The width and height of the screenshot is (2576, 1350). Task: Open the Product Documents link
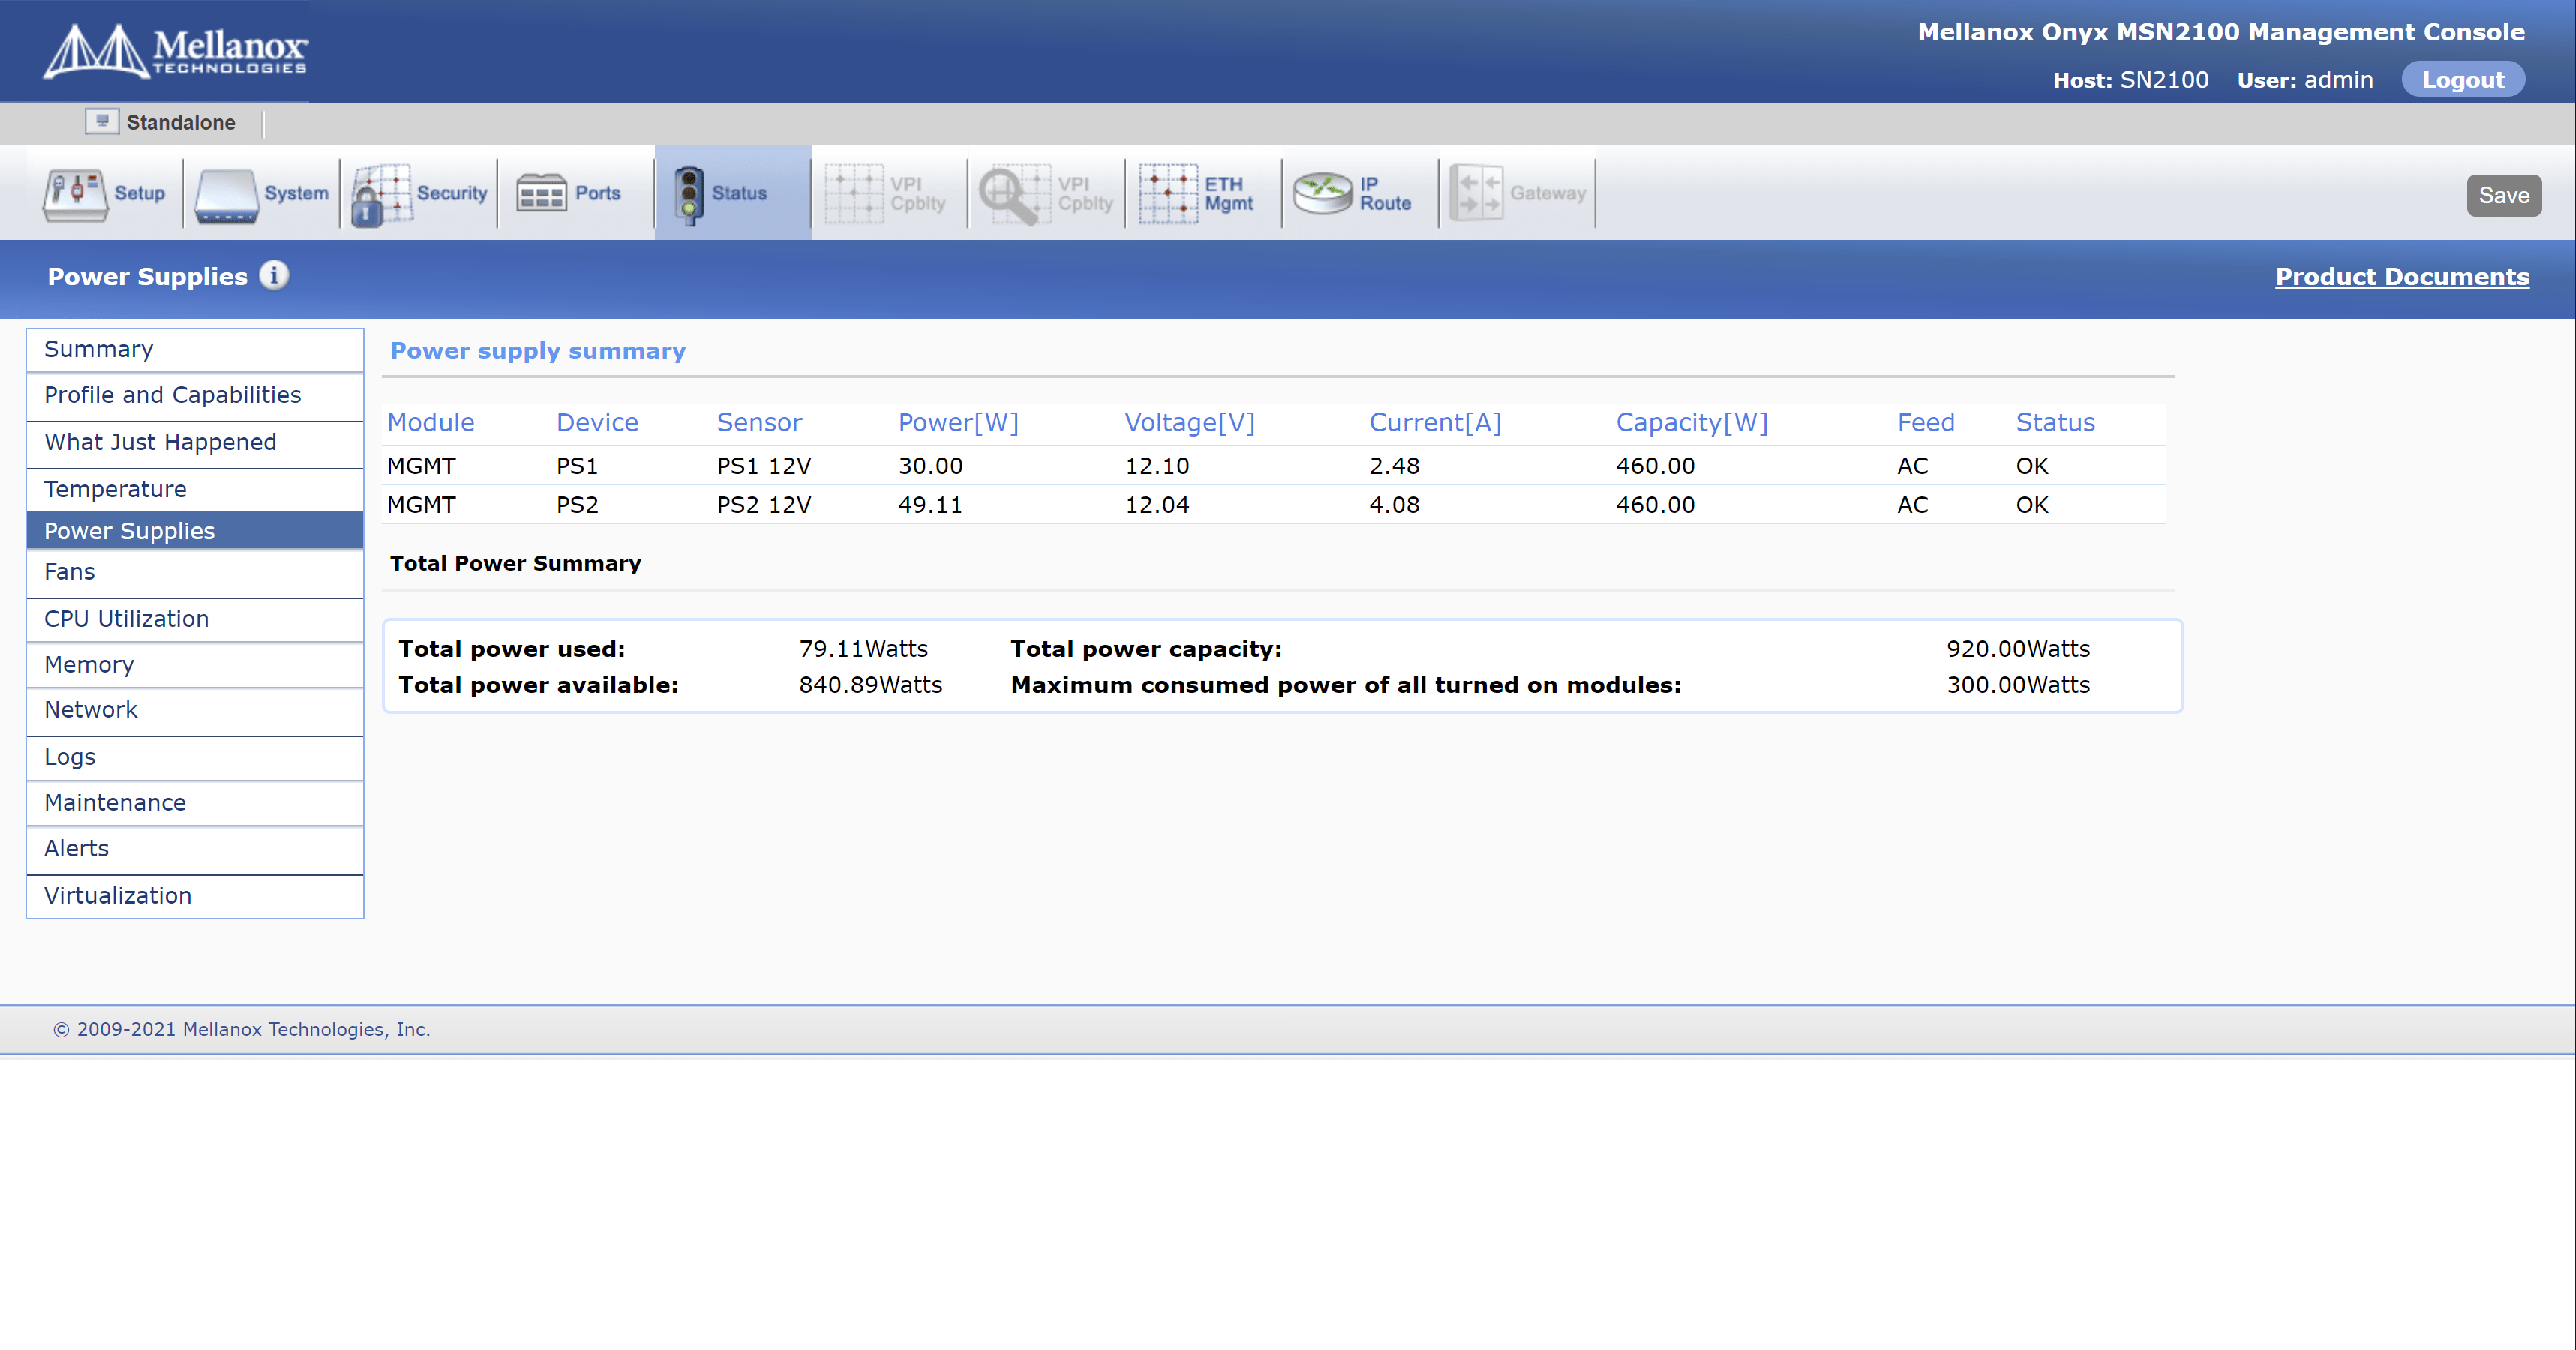click(2401, 277)
